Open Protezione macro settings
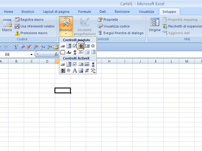Image resolution: width=202 pixels, height=151 pixels. pos(31,33)
